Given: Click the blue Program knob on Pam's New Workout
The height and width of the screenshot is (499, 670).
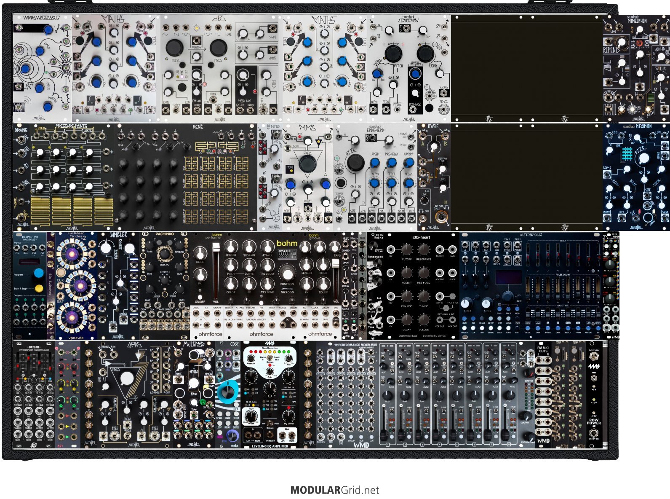Looking at the screenshot, I should tap(39, 273).
